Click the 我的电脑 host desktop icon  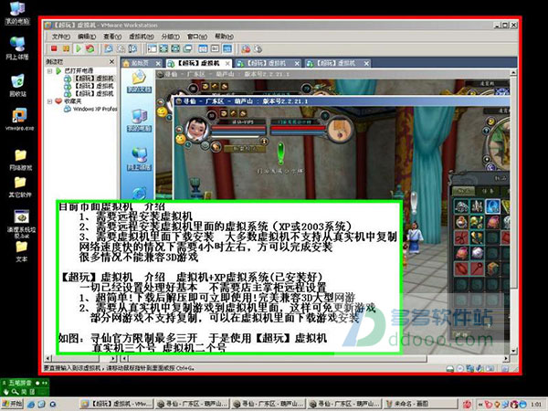(x=17, y=14)
